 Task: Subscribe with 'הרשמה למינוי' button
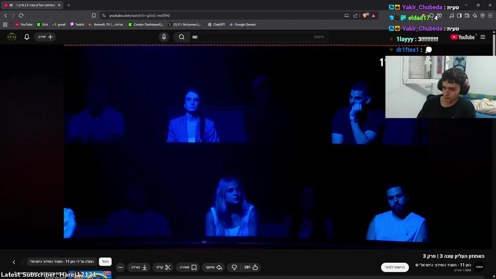(395, 267)
